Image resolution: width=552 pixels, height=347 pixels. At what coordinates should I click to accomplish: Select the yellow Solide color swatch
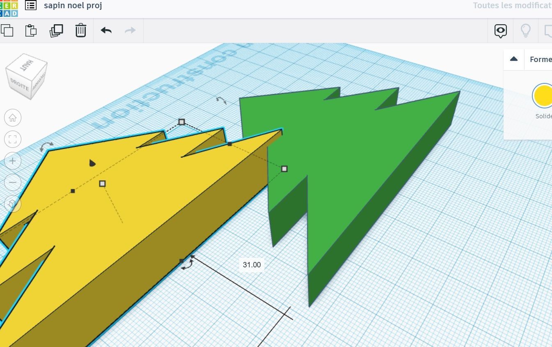coord(543,96)
